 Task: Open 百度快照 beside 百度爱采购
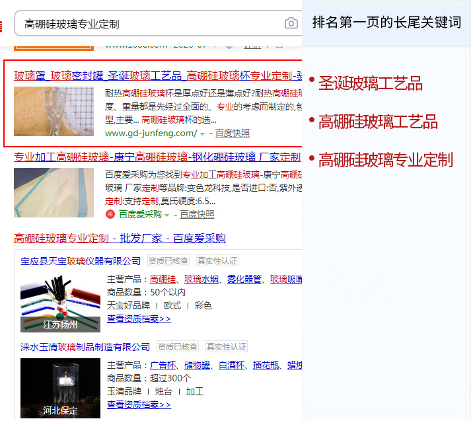pyautogui.click(x=197, y=214)
